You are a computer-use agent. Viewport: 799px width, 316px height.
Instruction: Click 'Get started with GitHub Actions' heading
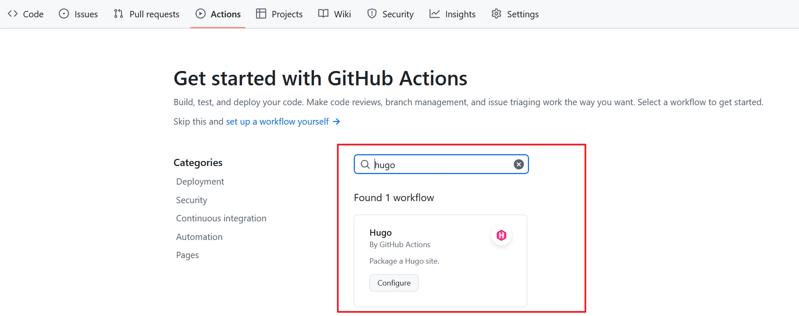(x=320, y=79)
